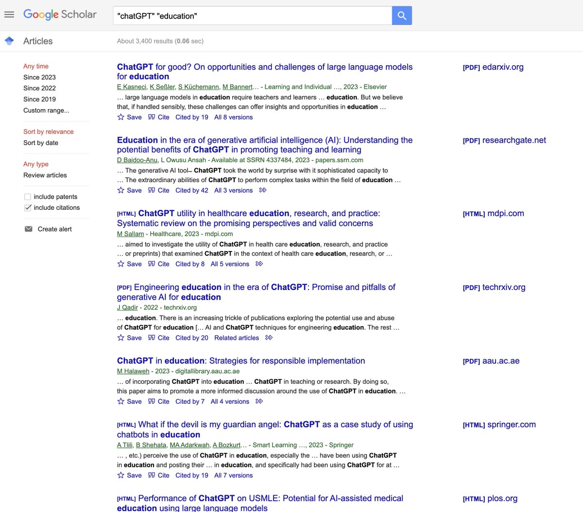Open 'What if the devil is my guardian angel' title
The height and width of the screenshot is (512, 583).
pyautogui.click(x=265, y=429)
